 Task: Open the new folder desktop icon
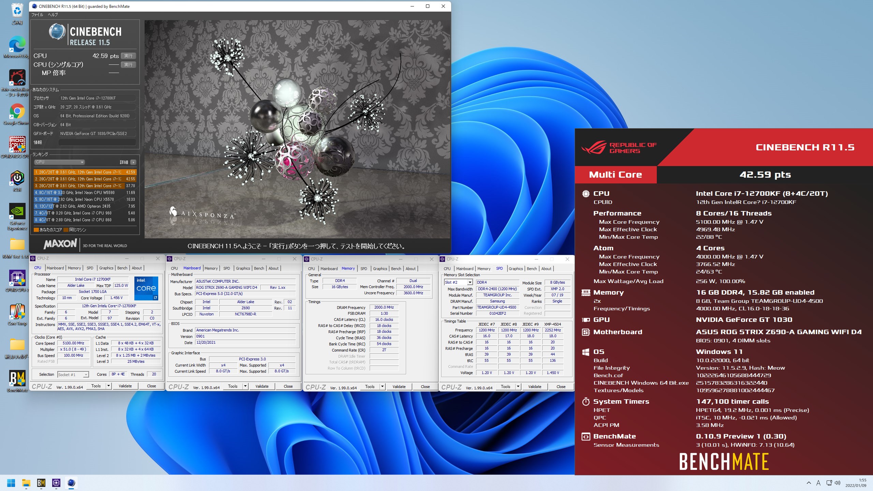click(17, 348)
